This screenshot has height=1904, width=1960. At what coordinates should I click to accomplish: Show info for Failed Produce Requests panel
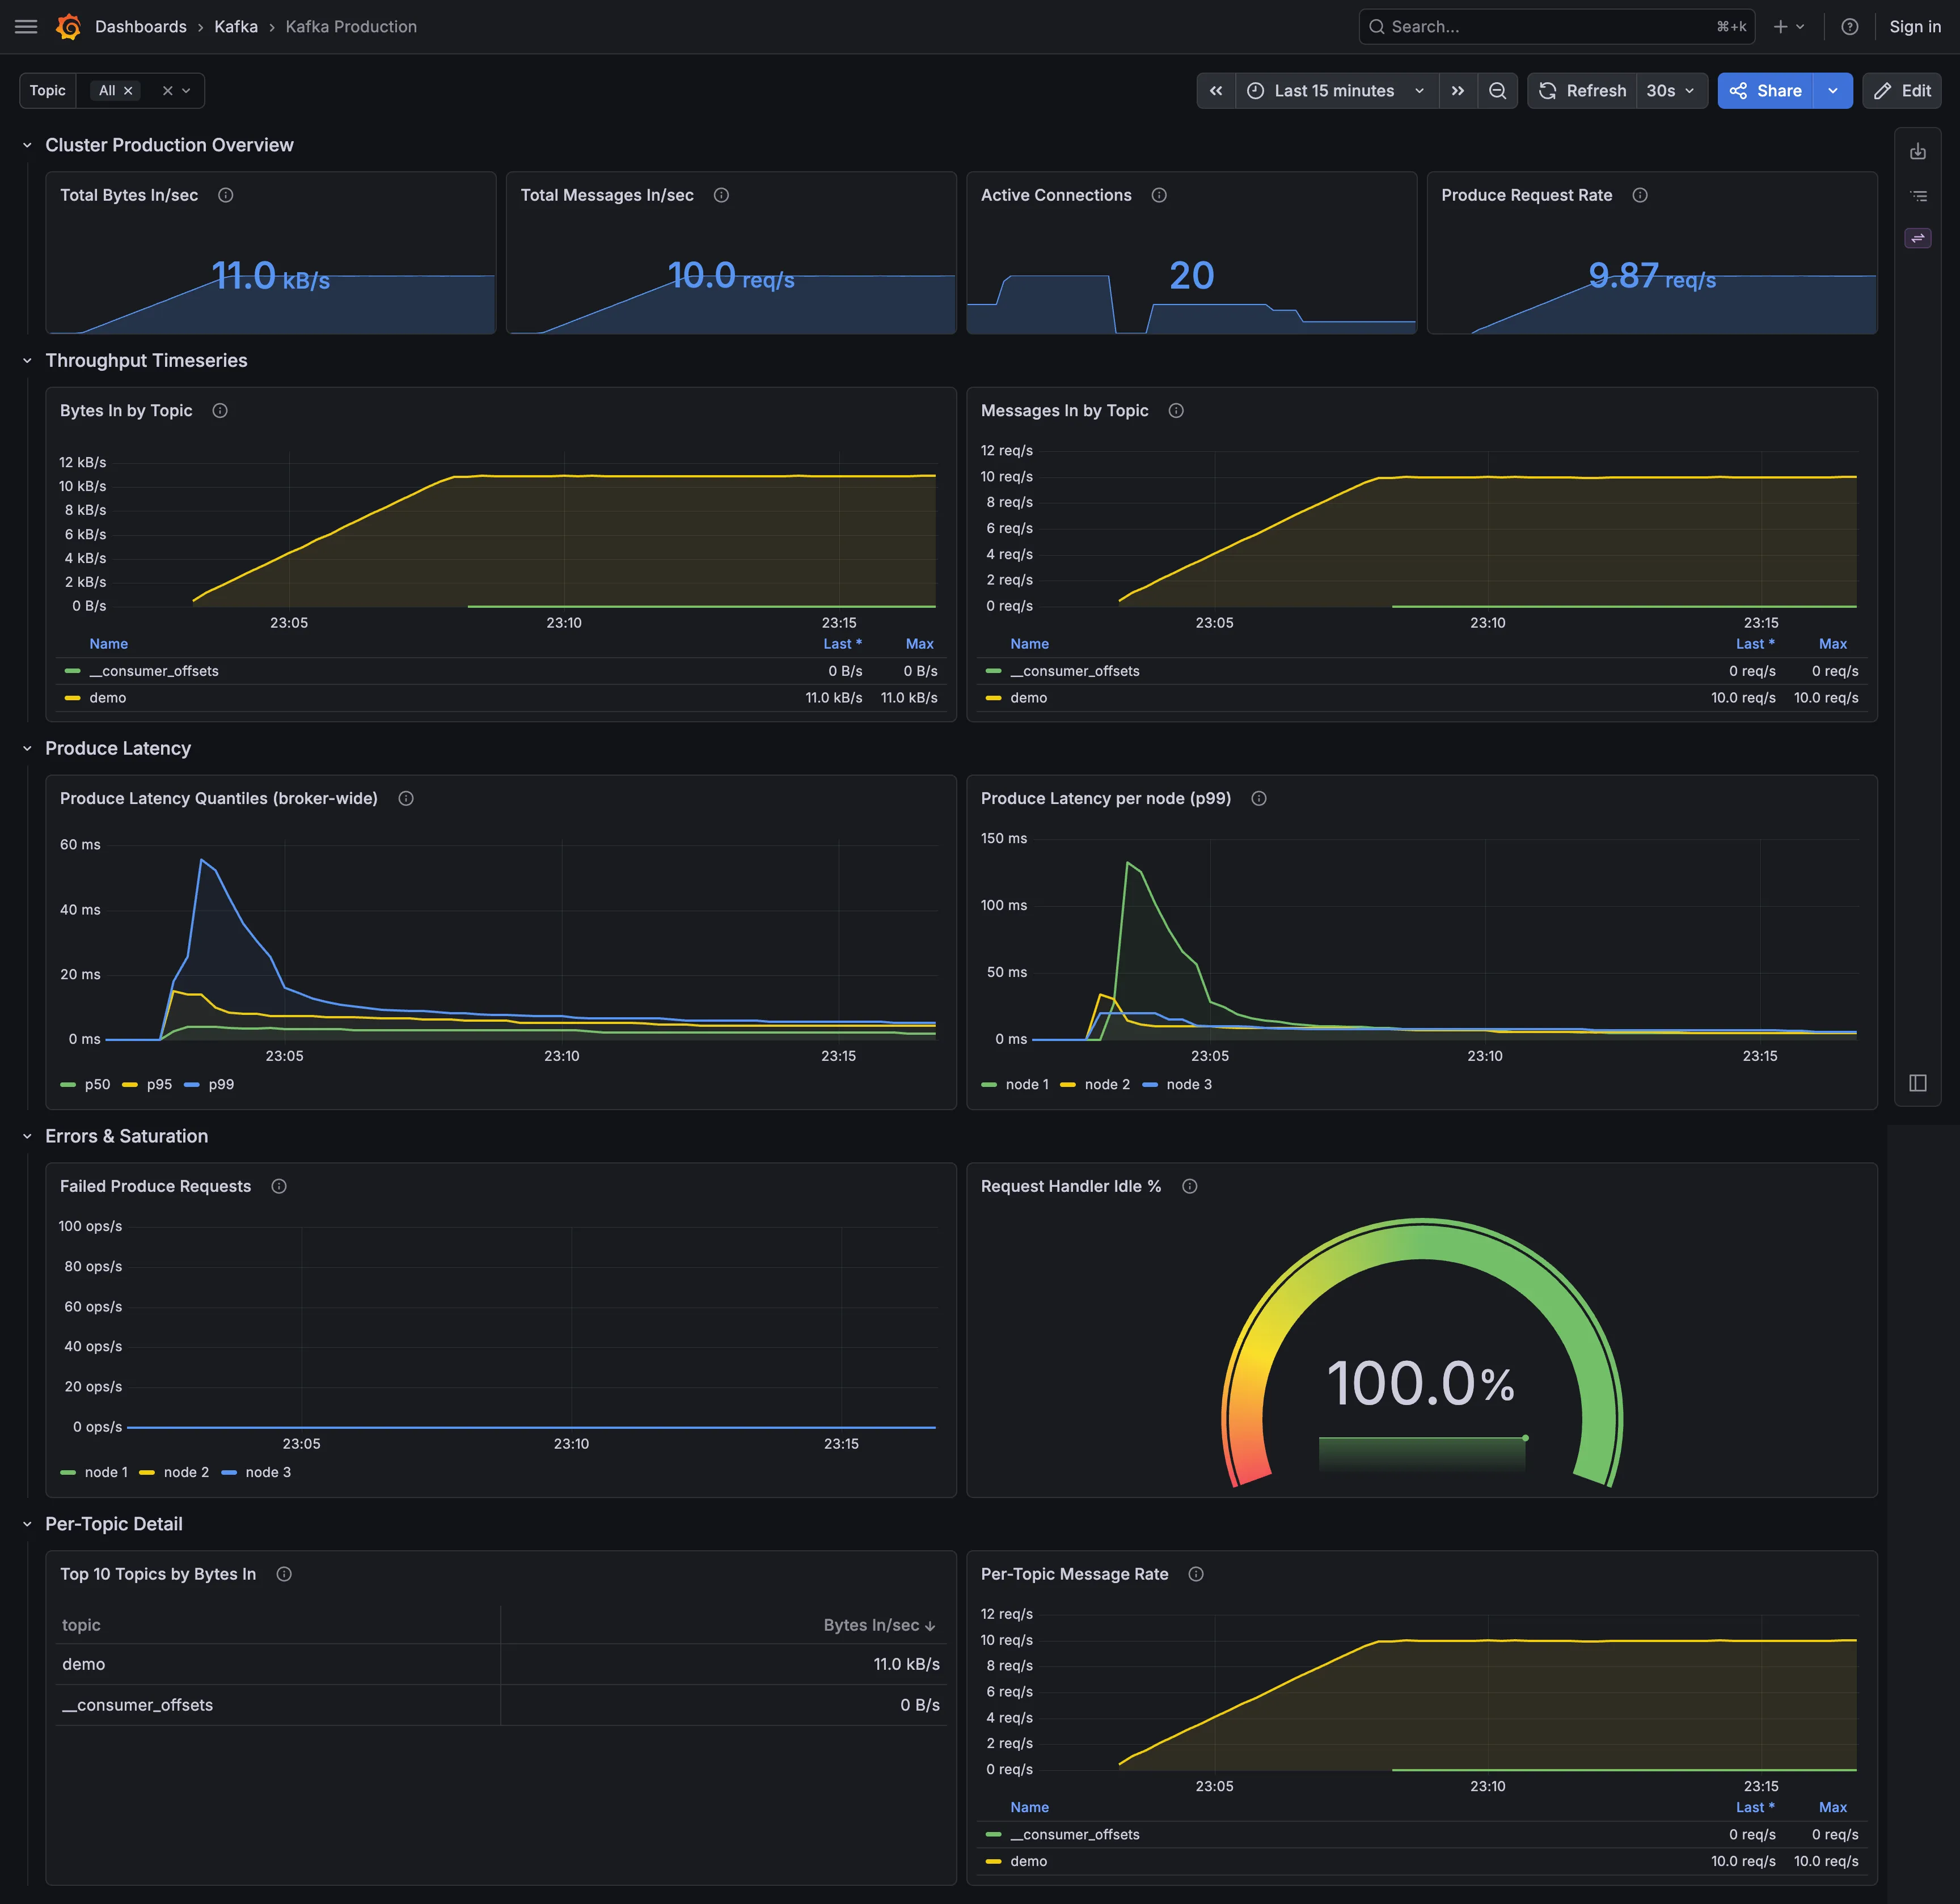pos(279,1186)
